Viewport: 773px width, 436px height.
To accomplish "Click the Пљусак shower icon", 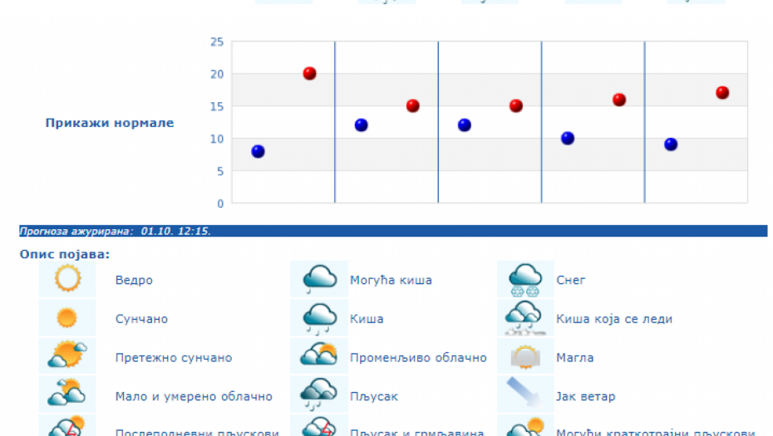I will click(319, 395).
